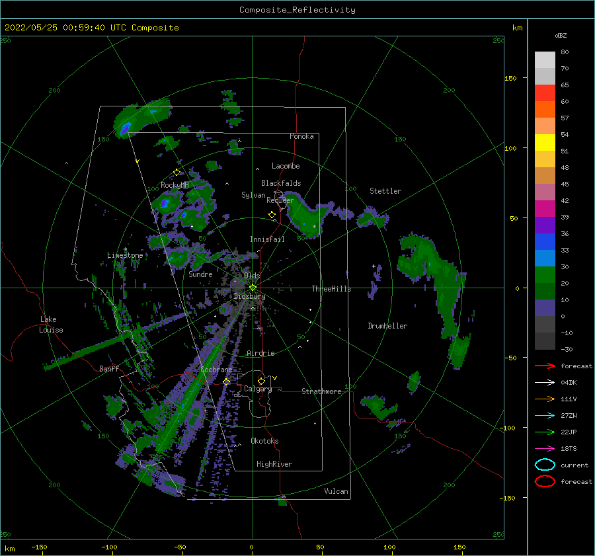Click yellow diamond marker above RockyMH label
This screenshot has width=595, height=556.
(x=177, y=173)
